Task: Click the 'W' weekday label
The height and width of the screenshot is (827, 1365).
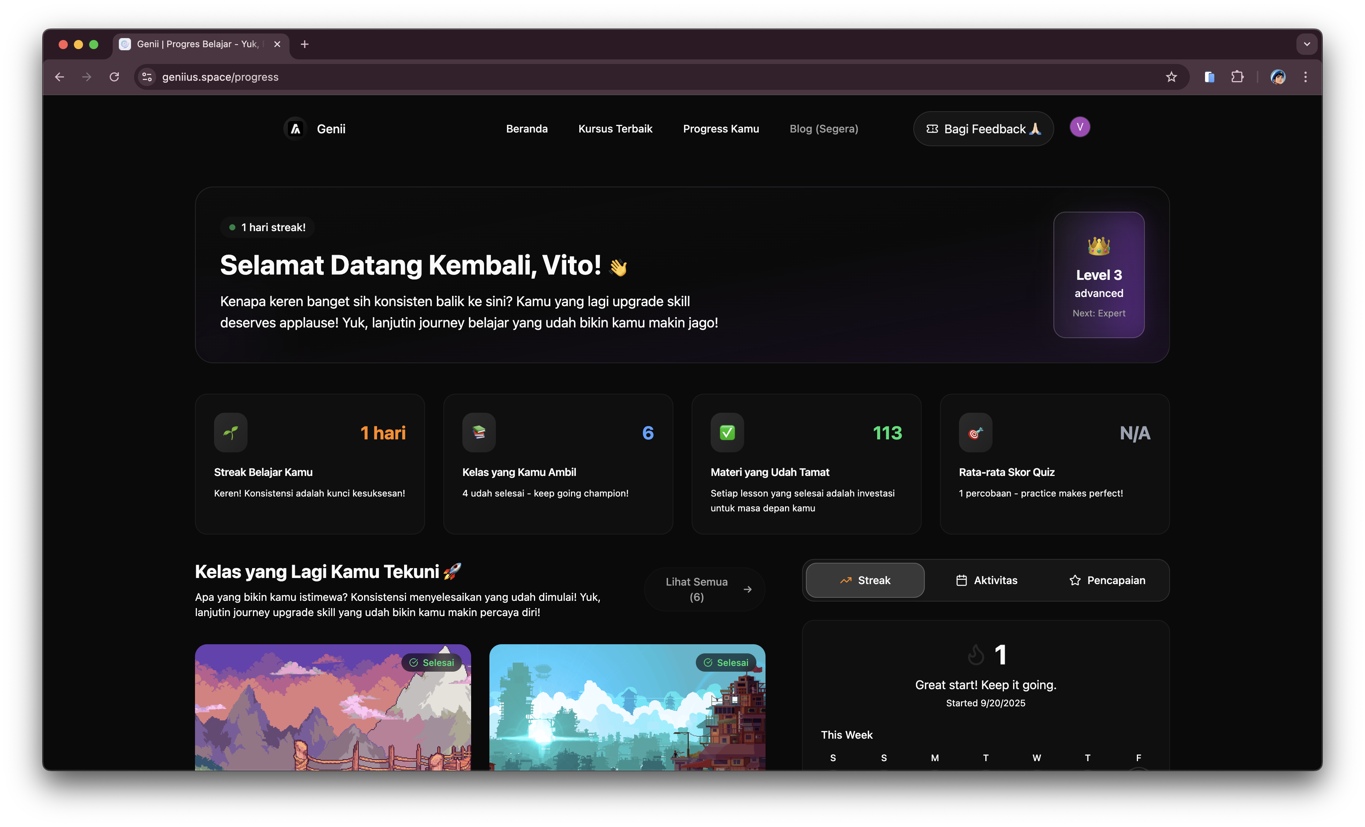Action: tap(1036, 758)
